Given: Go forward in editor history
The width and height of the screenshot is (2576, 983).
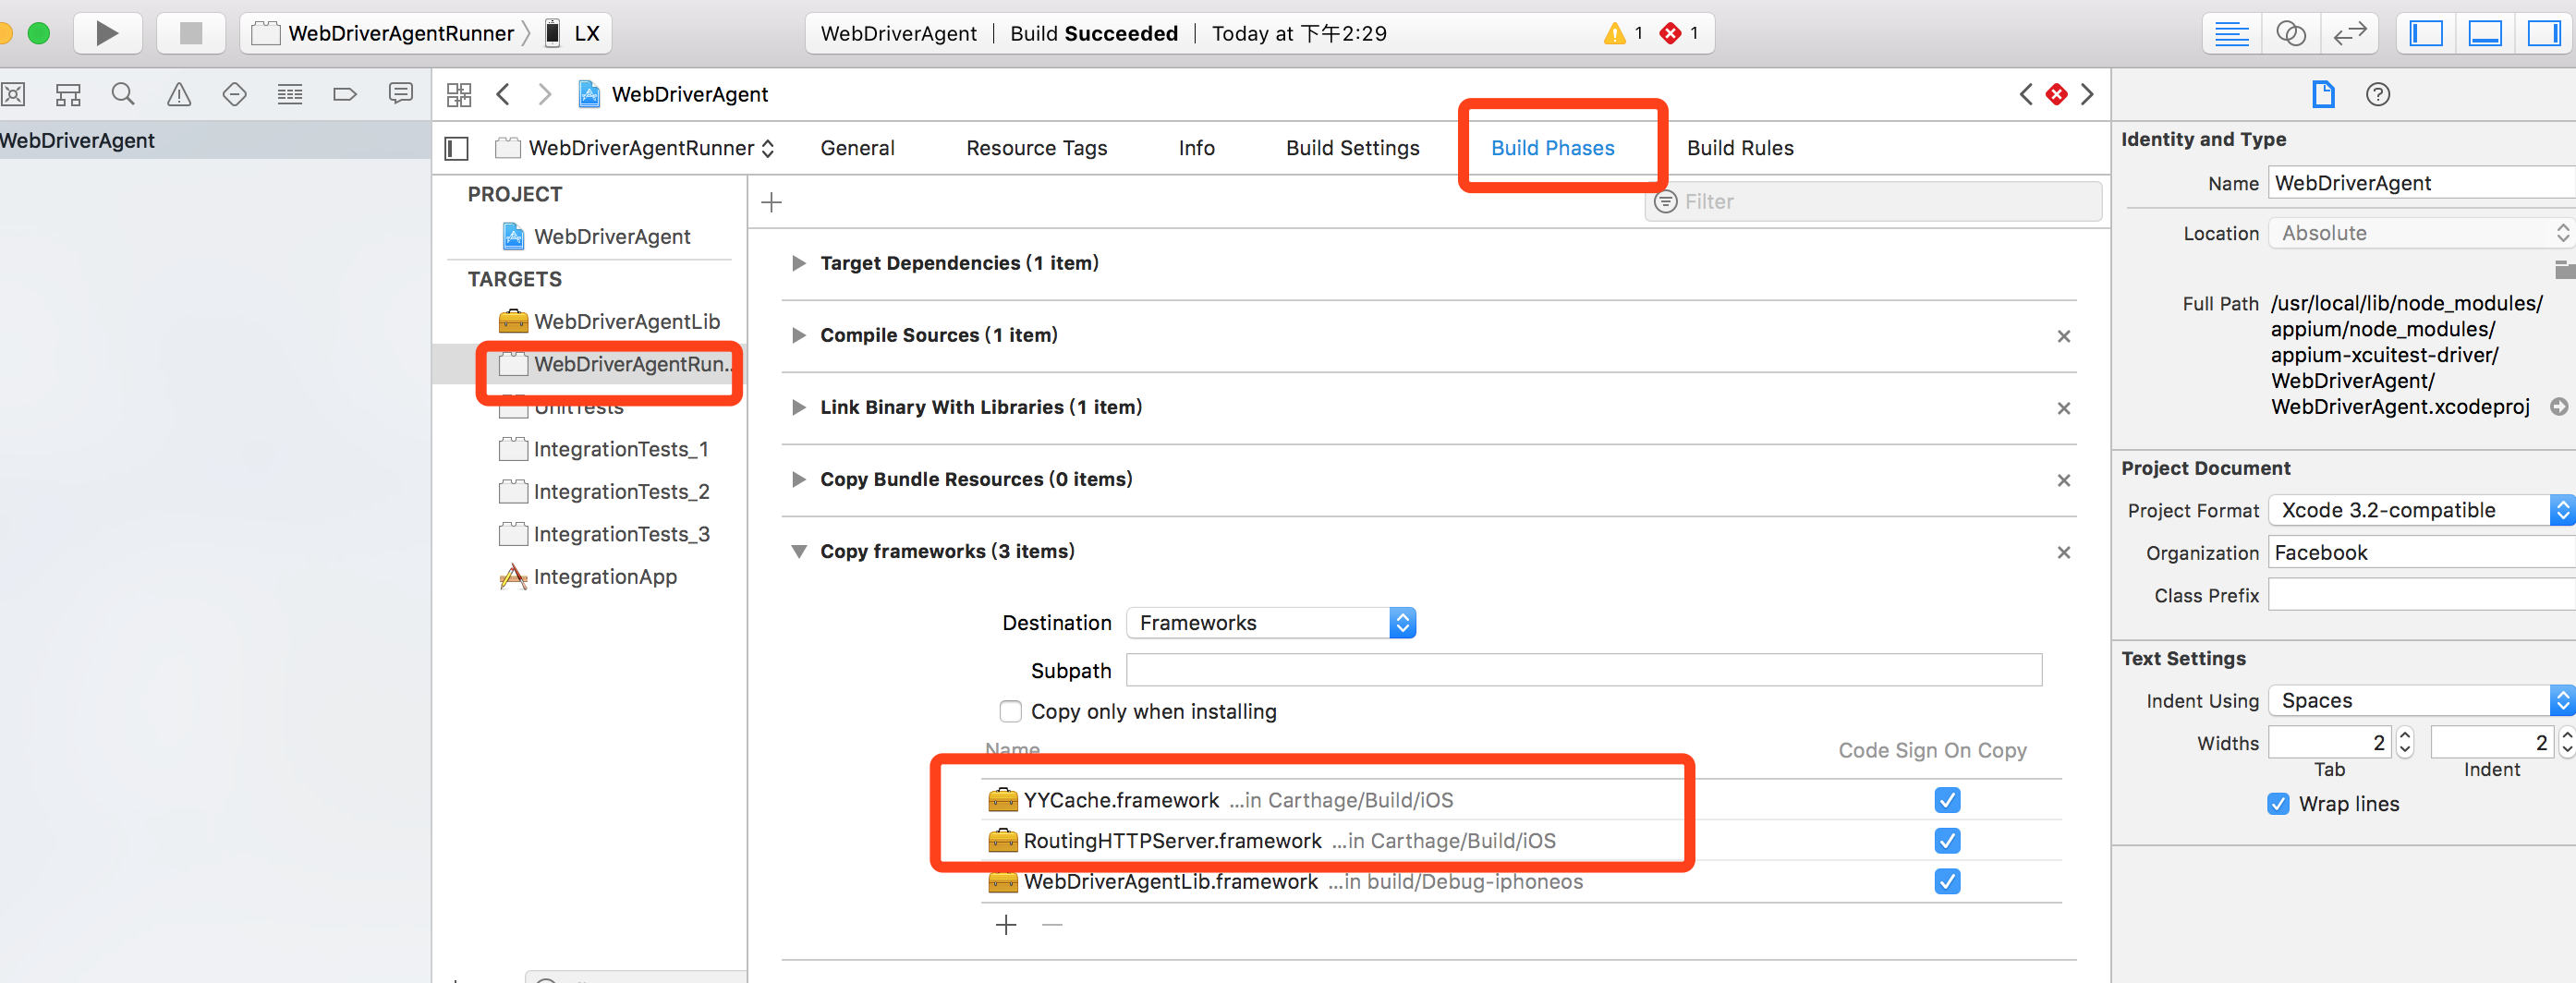Looking at the screenshot, I should click(545, 94).
